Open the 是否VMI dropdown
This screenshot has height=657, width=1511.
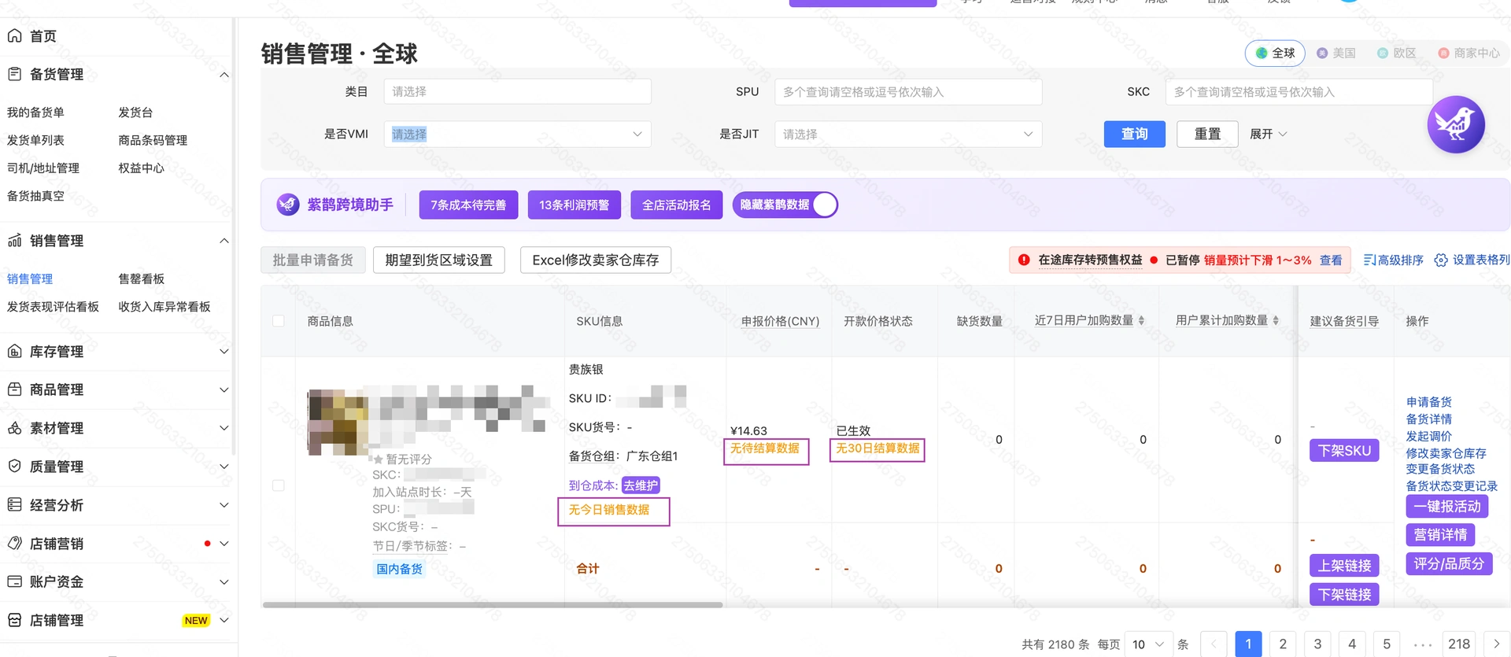pos(517,134)
